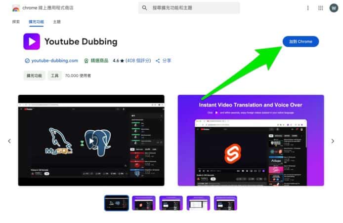343x223 pixels.
Task: Show the next screenshot with right arrow
Action: (x=333, y=141)
